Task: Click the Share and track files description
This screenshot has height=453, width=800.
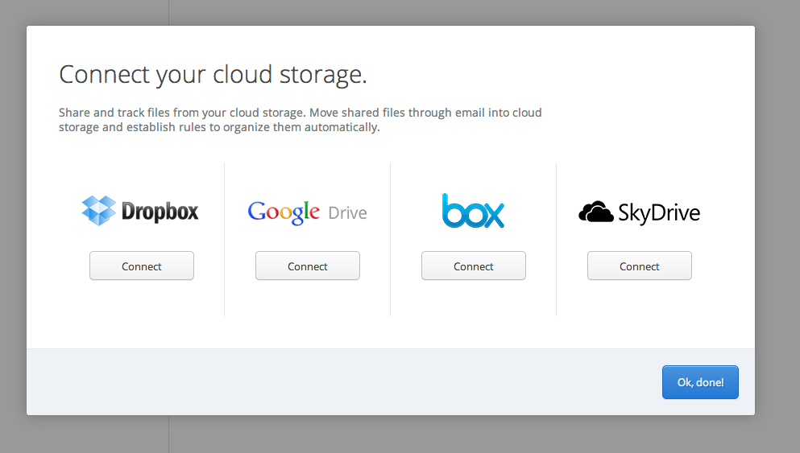Action: (300, 120)
